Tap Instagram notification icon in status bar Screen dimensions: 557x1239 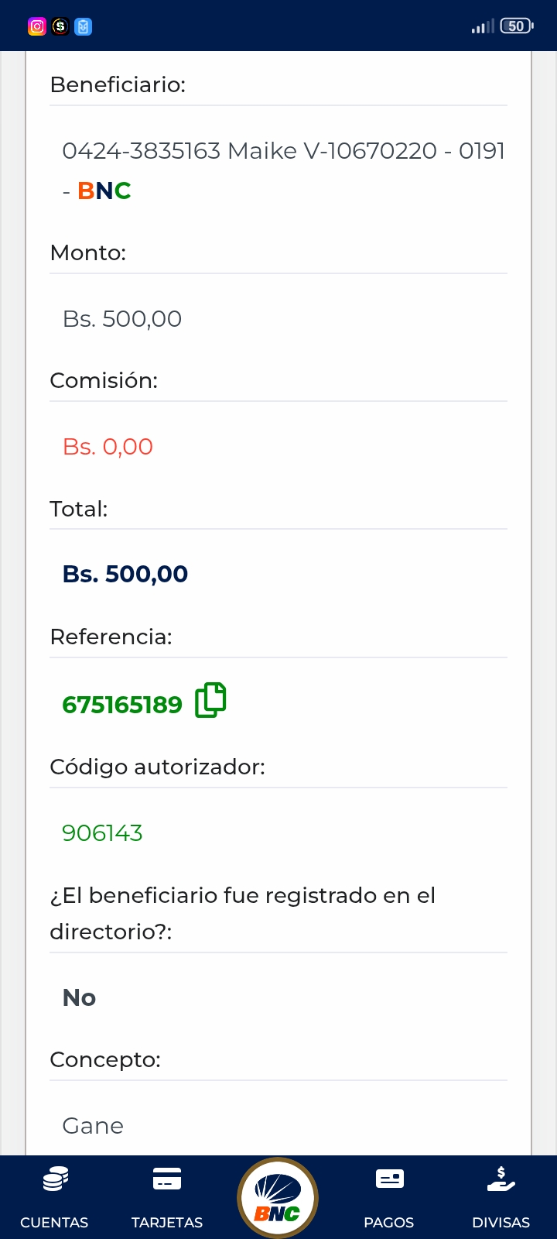[37, 26]
